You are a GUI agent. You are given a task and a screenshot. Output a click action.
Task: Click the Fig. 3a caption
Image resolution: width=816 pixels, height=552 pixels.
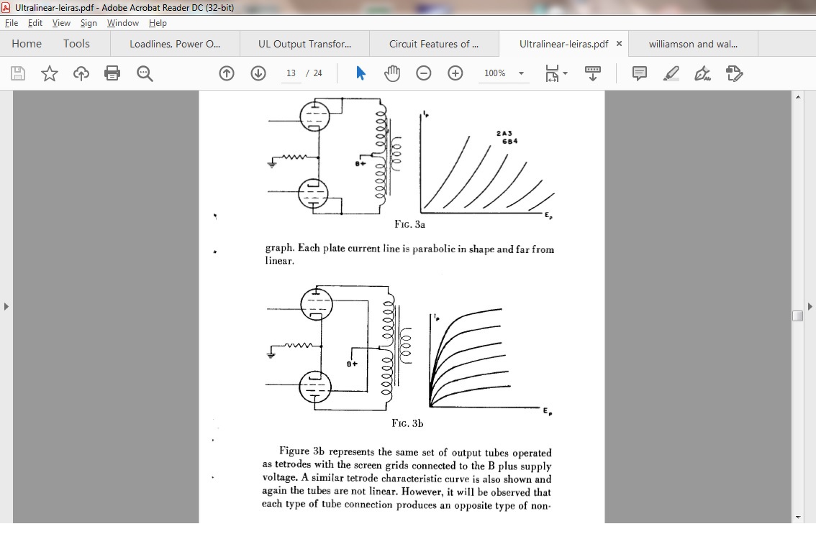pos(409,224)
